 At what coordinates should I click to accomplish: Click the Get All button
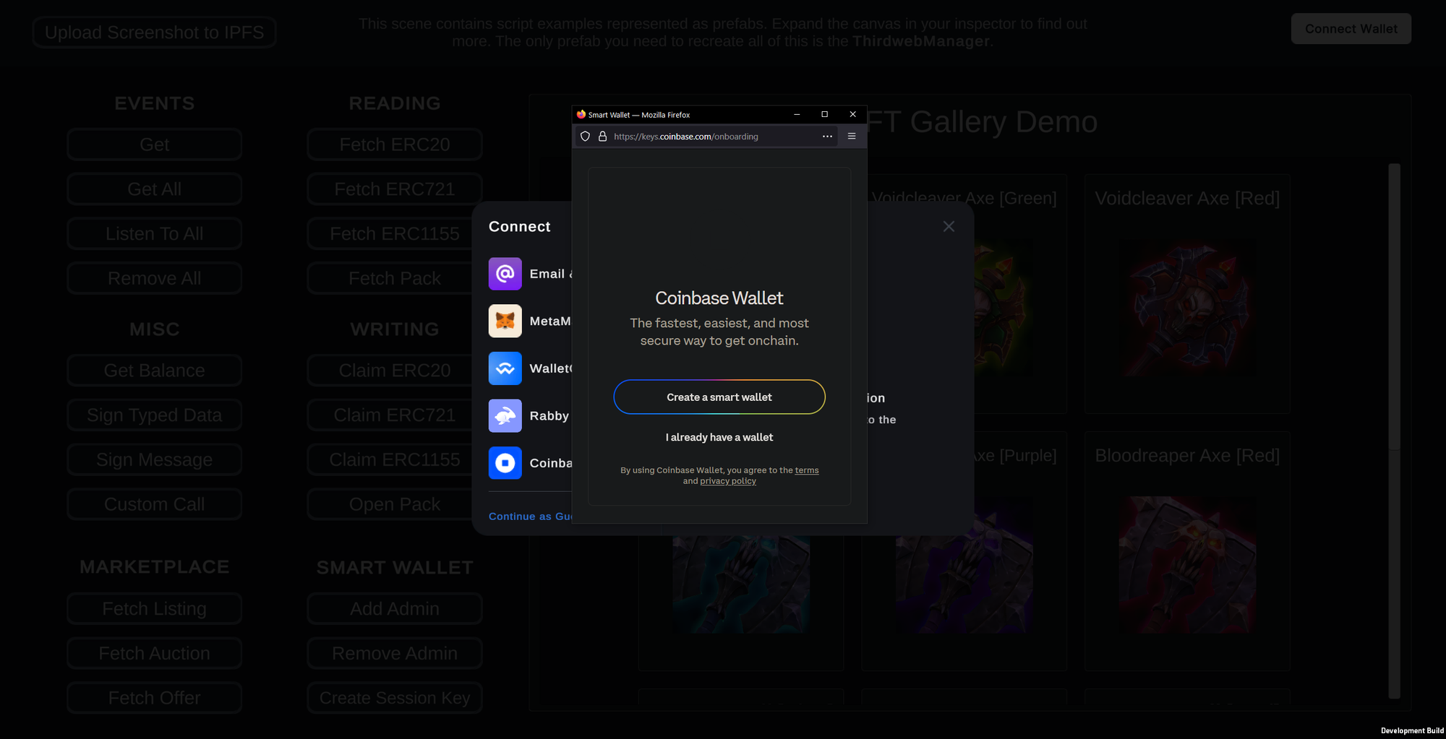[154, 189]
